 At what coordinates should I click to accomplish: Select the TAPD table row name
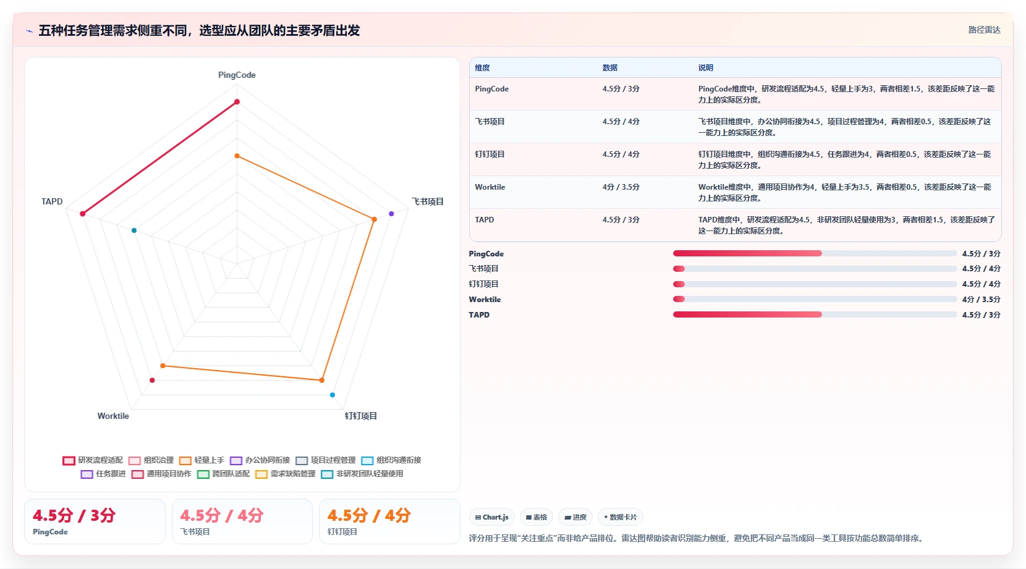pos(485,220)
